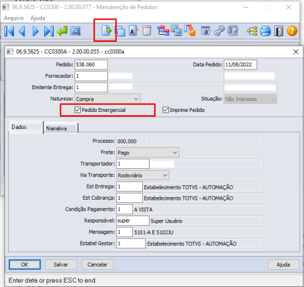
Task: Click the Pedido number field
Action: pyautogui.click(x=91, y=64)
